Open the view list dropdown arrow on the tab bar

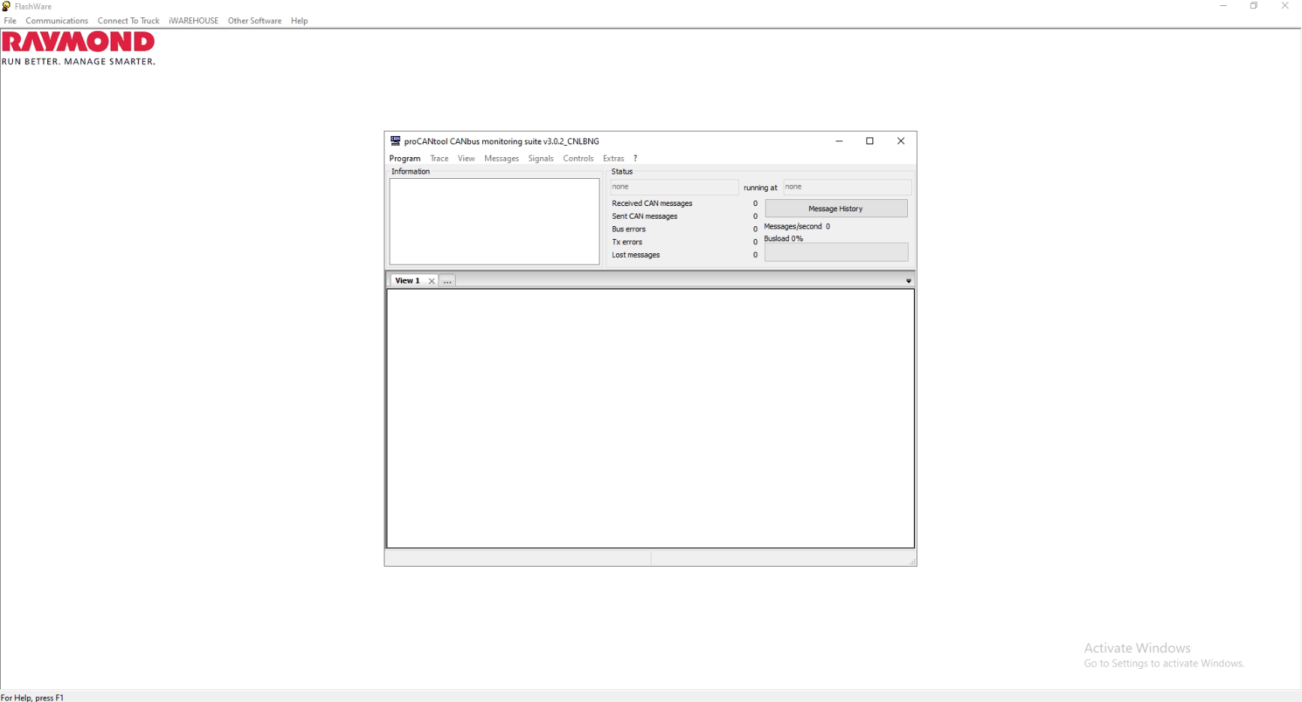click(x=909, y=280)
